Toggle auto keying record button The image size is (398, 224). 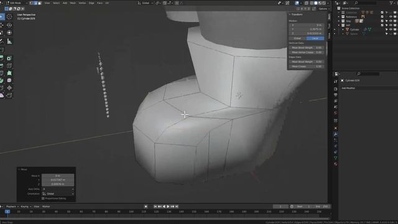pos(146,207)
